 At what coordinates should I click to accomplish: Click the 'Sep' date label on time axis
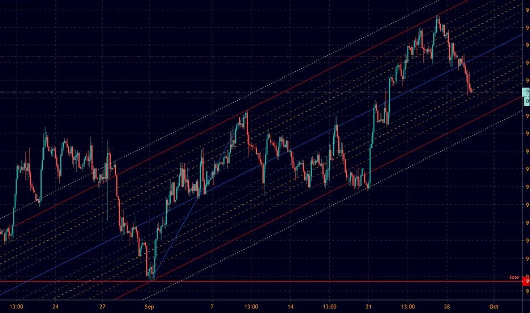(x=149, y=307)
